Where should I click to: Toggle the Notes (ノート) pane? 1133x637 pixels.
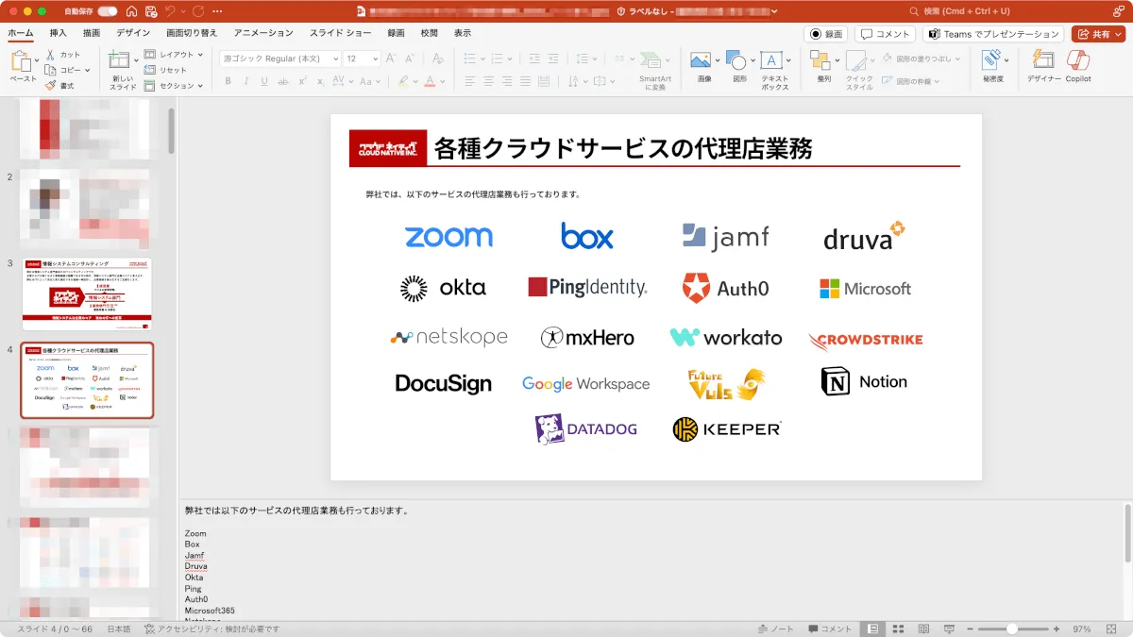(776, 629)
